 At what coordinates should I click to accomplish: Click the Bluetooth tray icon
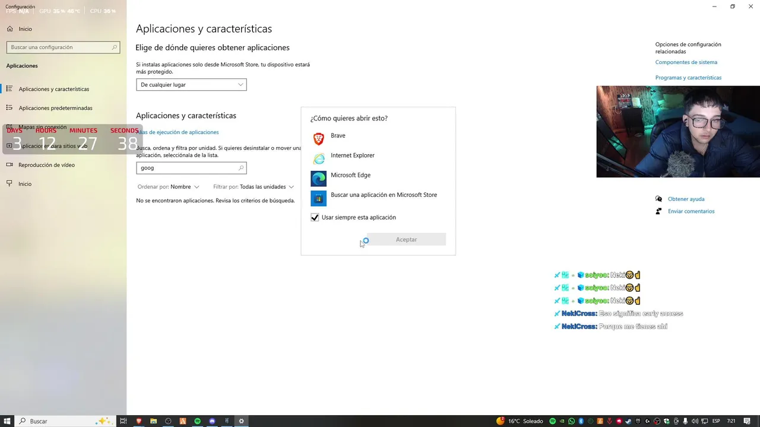click(x=581, y=421)
